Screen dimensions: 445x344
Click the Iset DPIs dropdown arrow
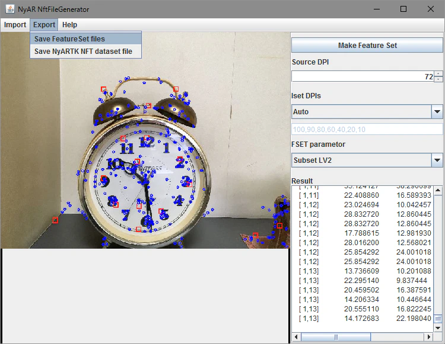tap(437, 112)
